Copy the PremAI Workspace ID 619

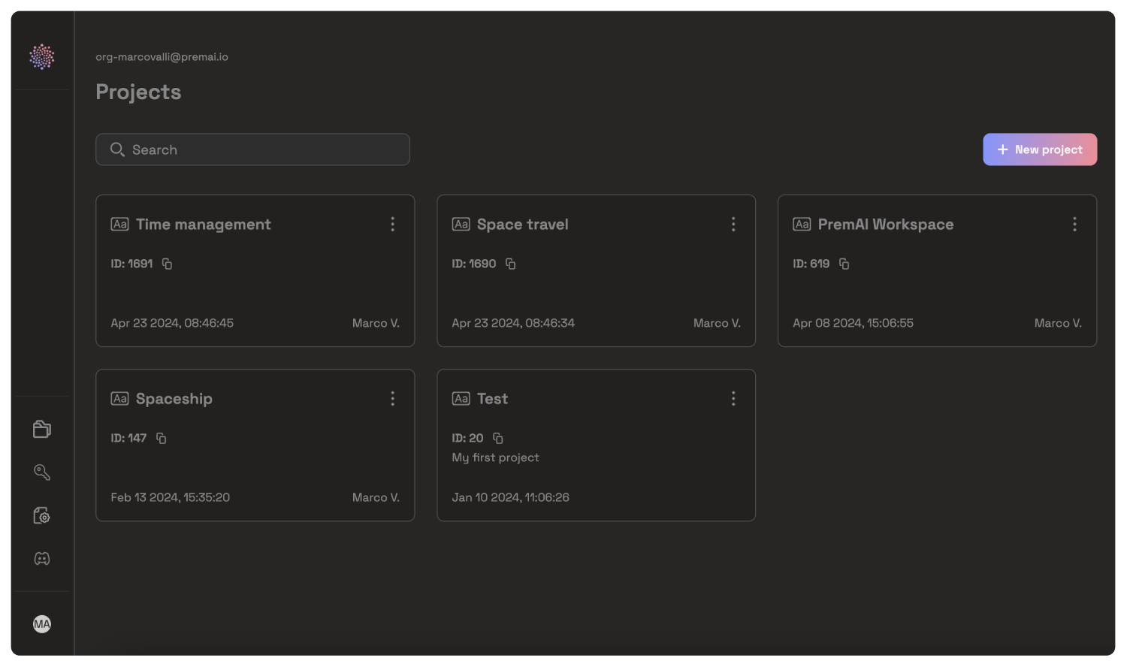[844, 264]
